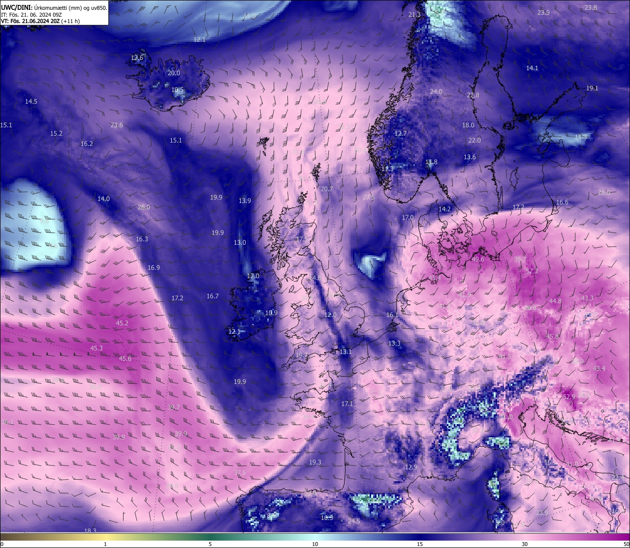This screenshot has width=630, height=548.
Task: Select the 16.2 value label
Action: (x=87, y=144)
